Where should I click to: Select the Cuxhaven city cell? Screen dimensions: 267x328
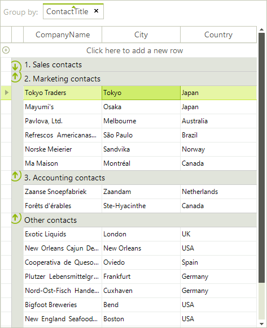click(141, 291)
